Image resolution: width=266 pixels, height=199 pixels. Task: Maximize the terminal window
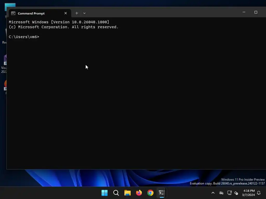click(x=256, y=12)
